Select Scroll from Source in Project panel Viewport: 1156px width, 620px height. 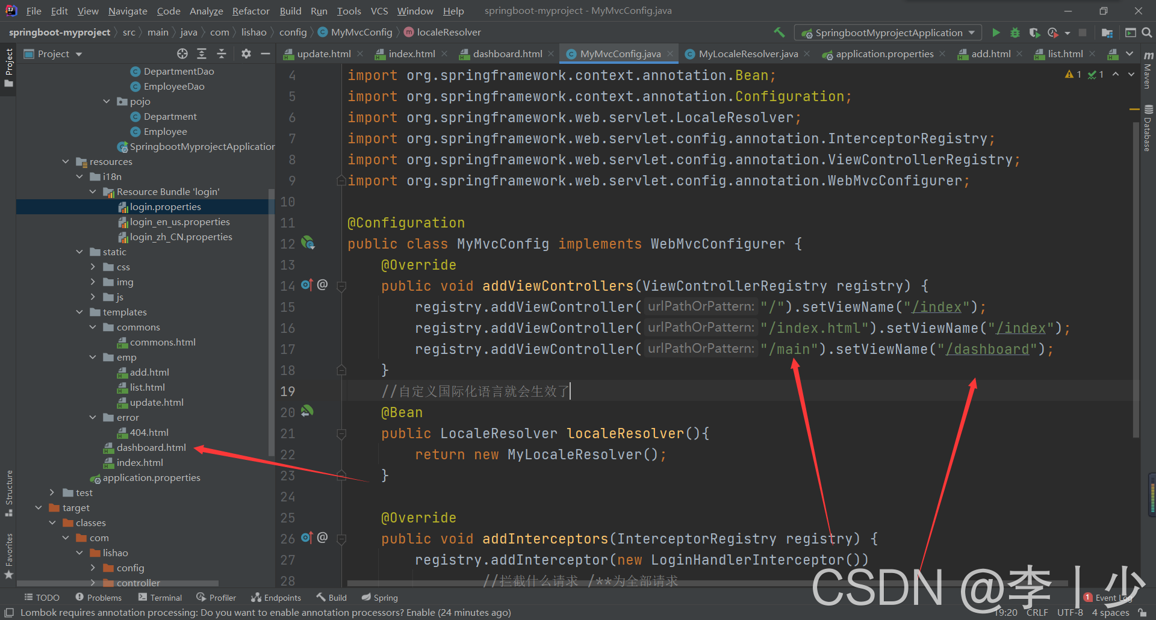coord(182,54)
